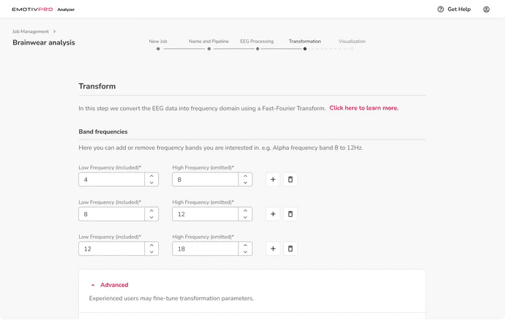Select the Visualization step marker
The width and height of the screenshot is (505, 320).
[352, 49]
